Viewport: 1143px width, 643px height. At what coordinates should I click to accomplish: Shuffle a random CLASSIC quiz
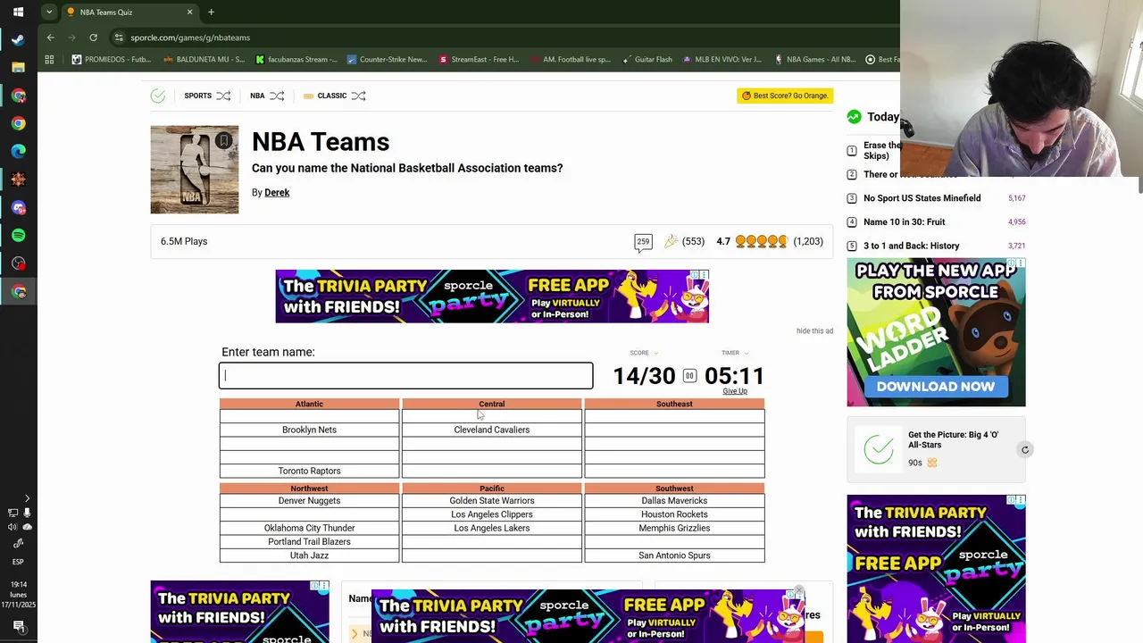(x=358, y=96)
